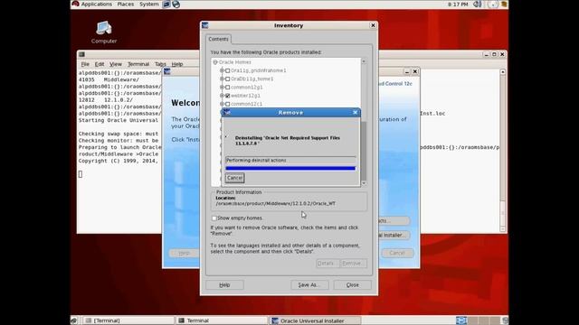Cancel the deinstall in Remove dialog
This screenshot has height=325, width=579.
[x=235, y=178]
